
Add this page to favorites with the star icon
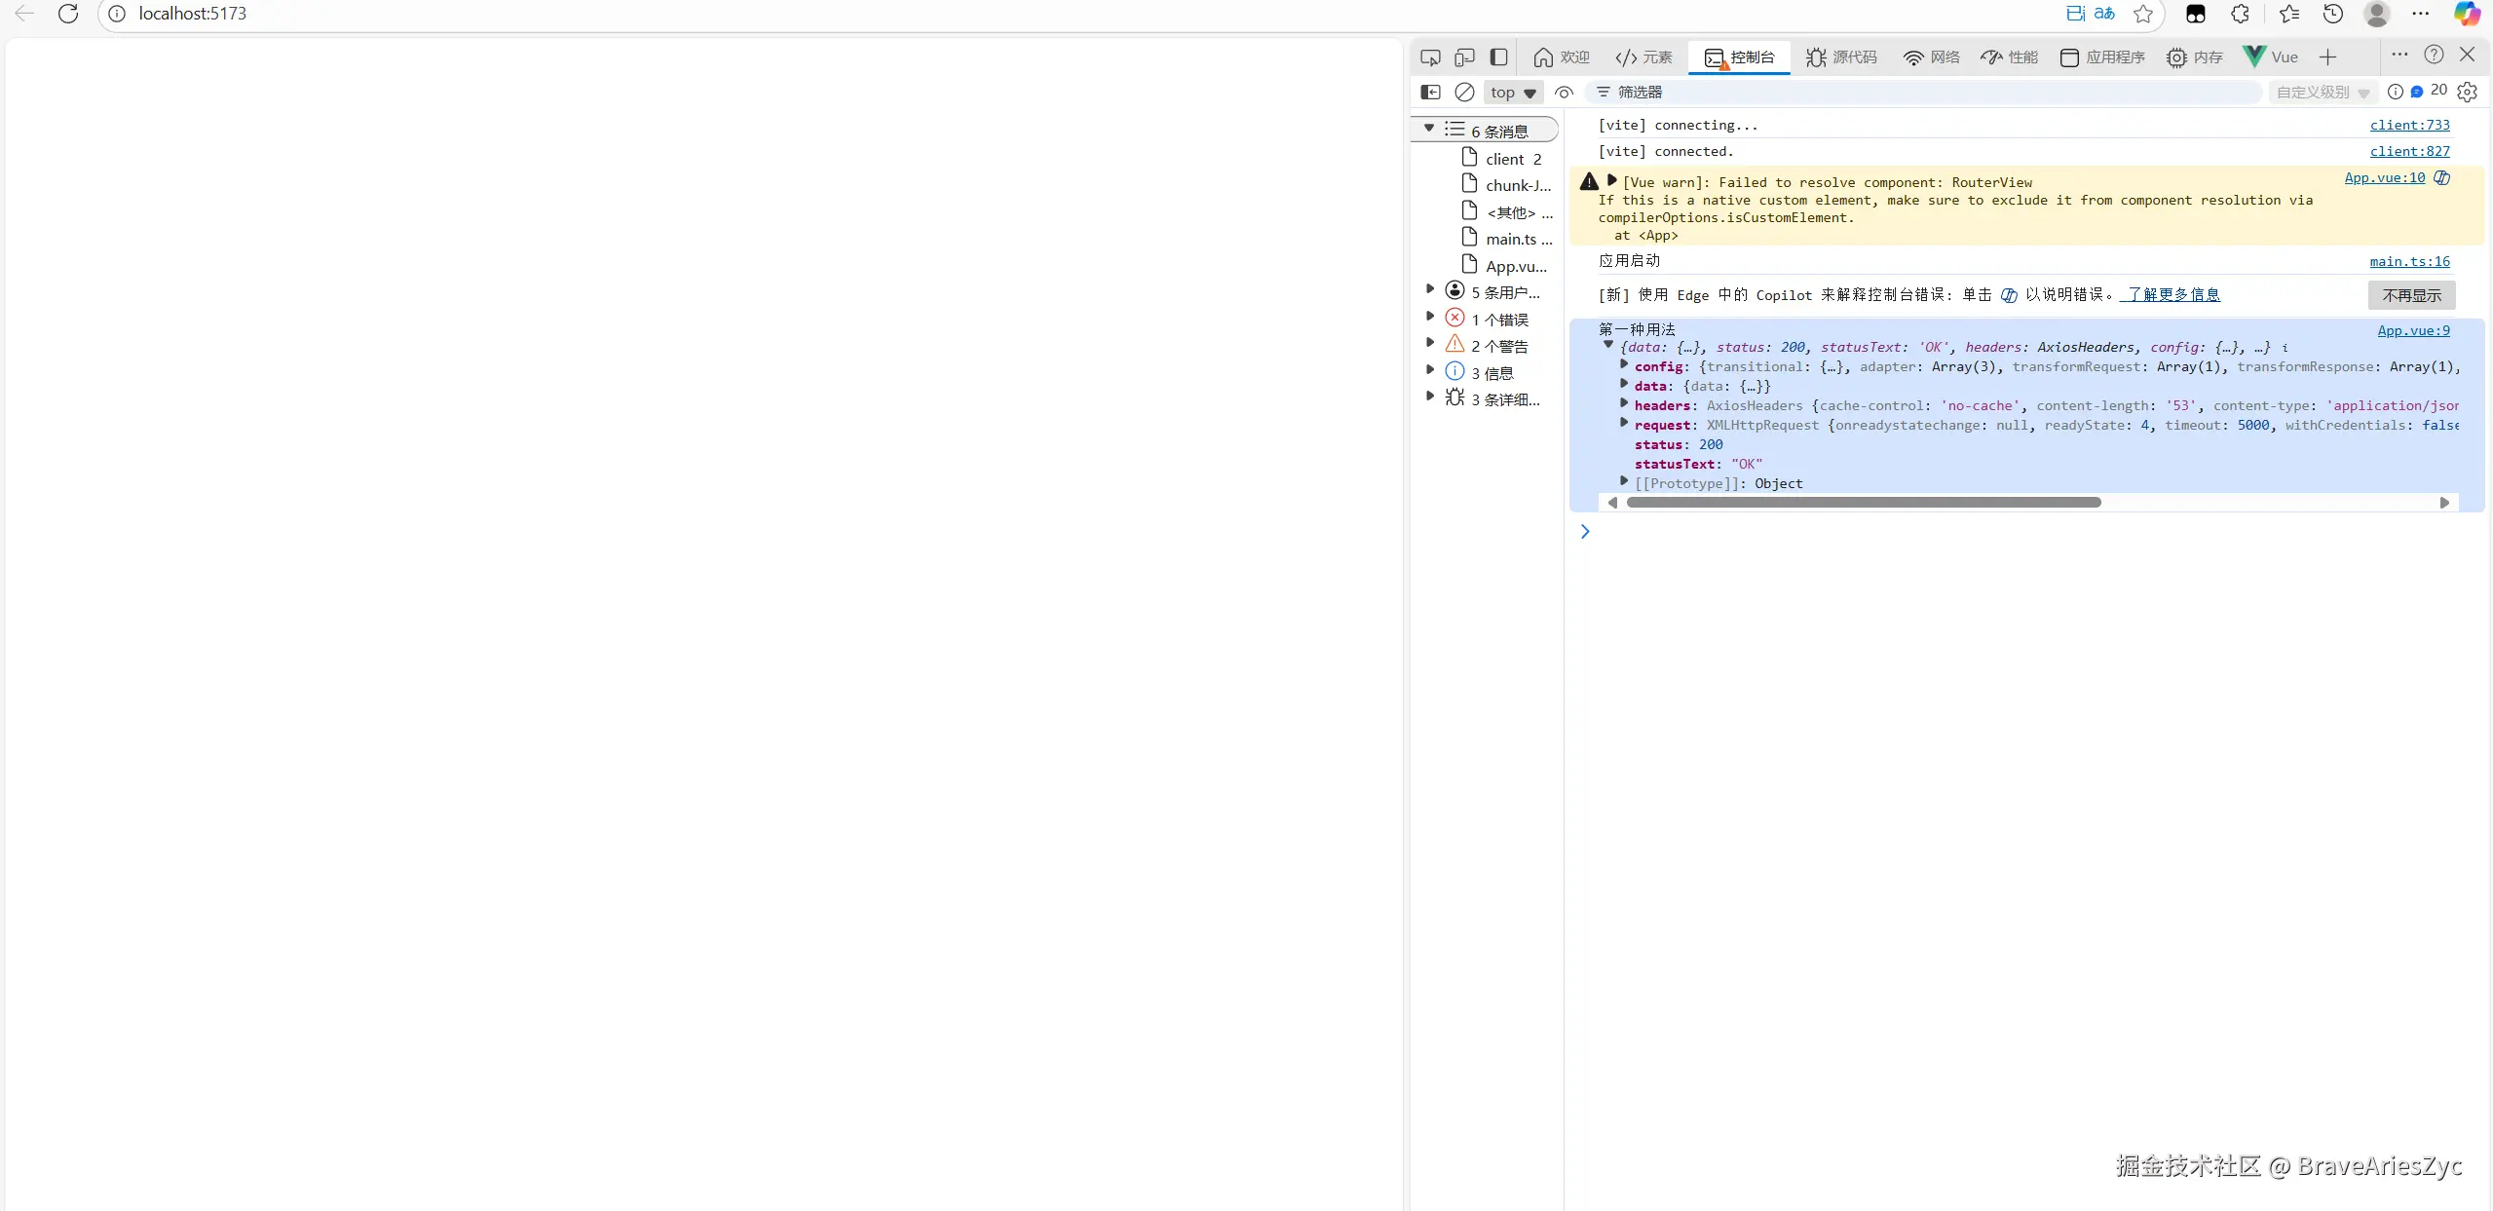click(2142, 14)
